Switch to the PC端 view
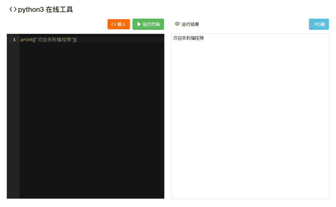The image size is (336, 207). (319, 24)
